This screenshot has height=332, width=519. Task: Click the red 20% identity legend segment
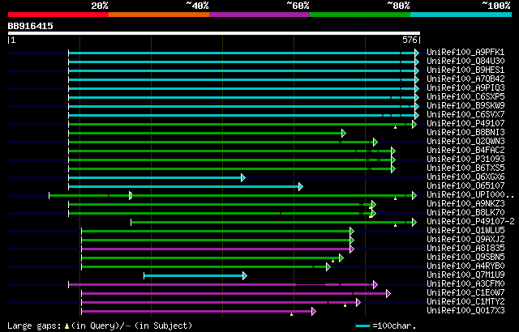tap(58, 15)
